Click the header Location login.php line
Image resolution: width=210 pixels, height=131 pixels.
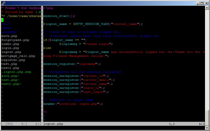(73, 104)
